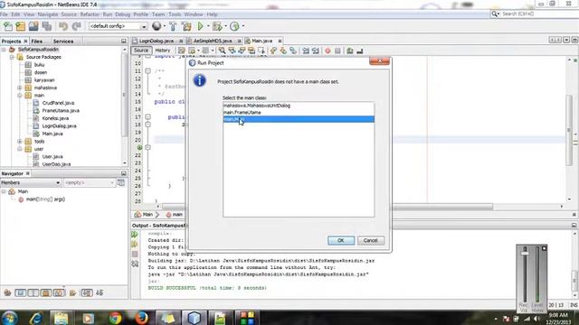The width and height of the screenshot is (579, 325).
Task: Open the Run Project arrow dropdown
Action: pyautogui.click(x=208, y=26)
